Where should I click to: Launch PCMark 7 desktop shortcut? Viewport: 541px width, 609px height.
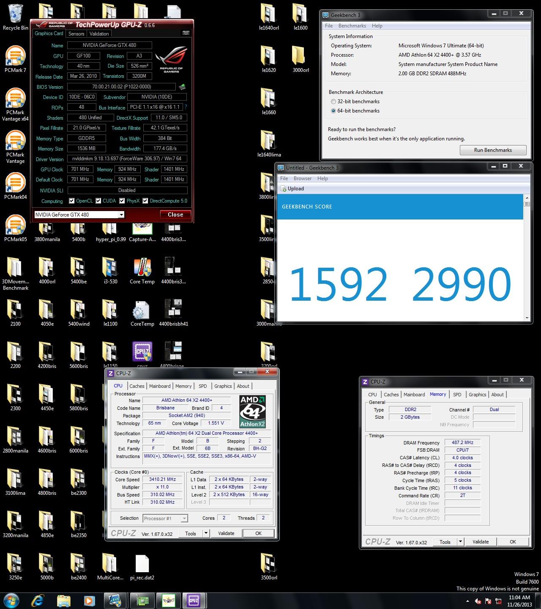coord(15,58)
